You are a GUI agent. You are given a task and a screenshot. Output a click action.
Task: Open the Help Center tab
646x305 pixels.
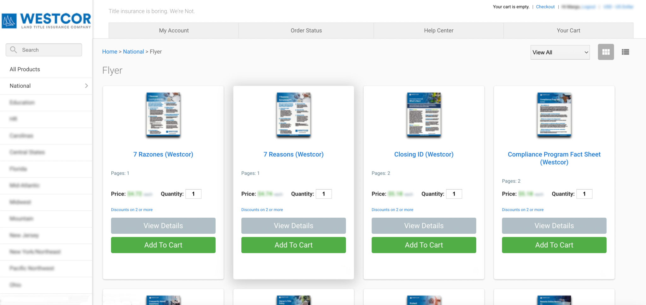(x=438, y=31)
